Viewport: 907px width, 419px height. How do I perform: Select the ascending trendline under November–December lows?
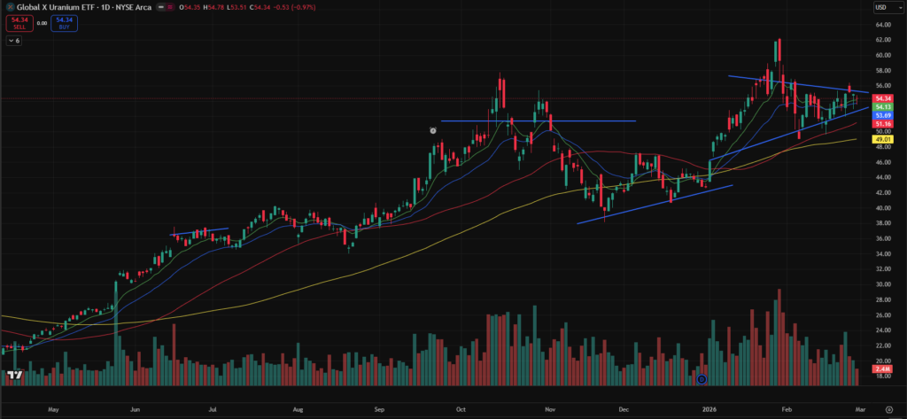click(x=655, y=205)
